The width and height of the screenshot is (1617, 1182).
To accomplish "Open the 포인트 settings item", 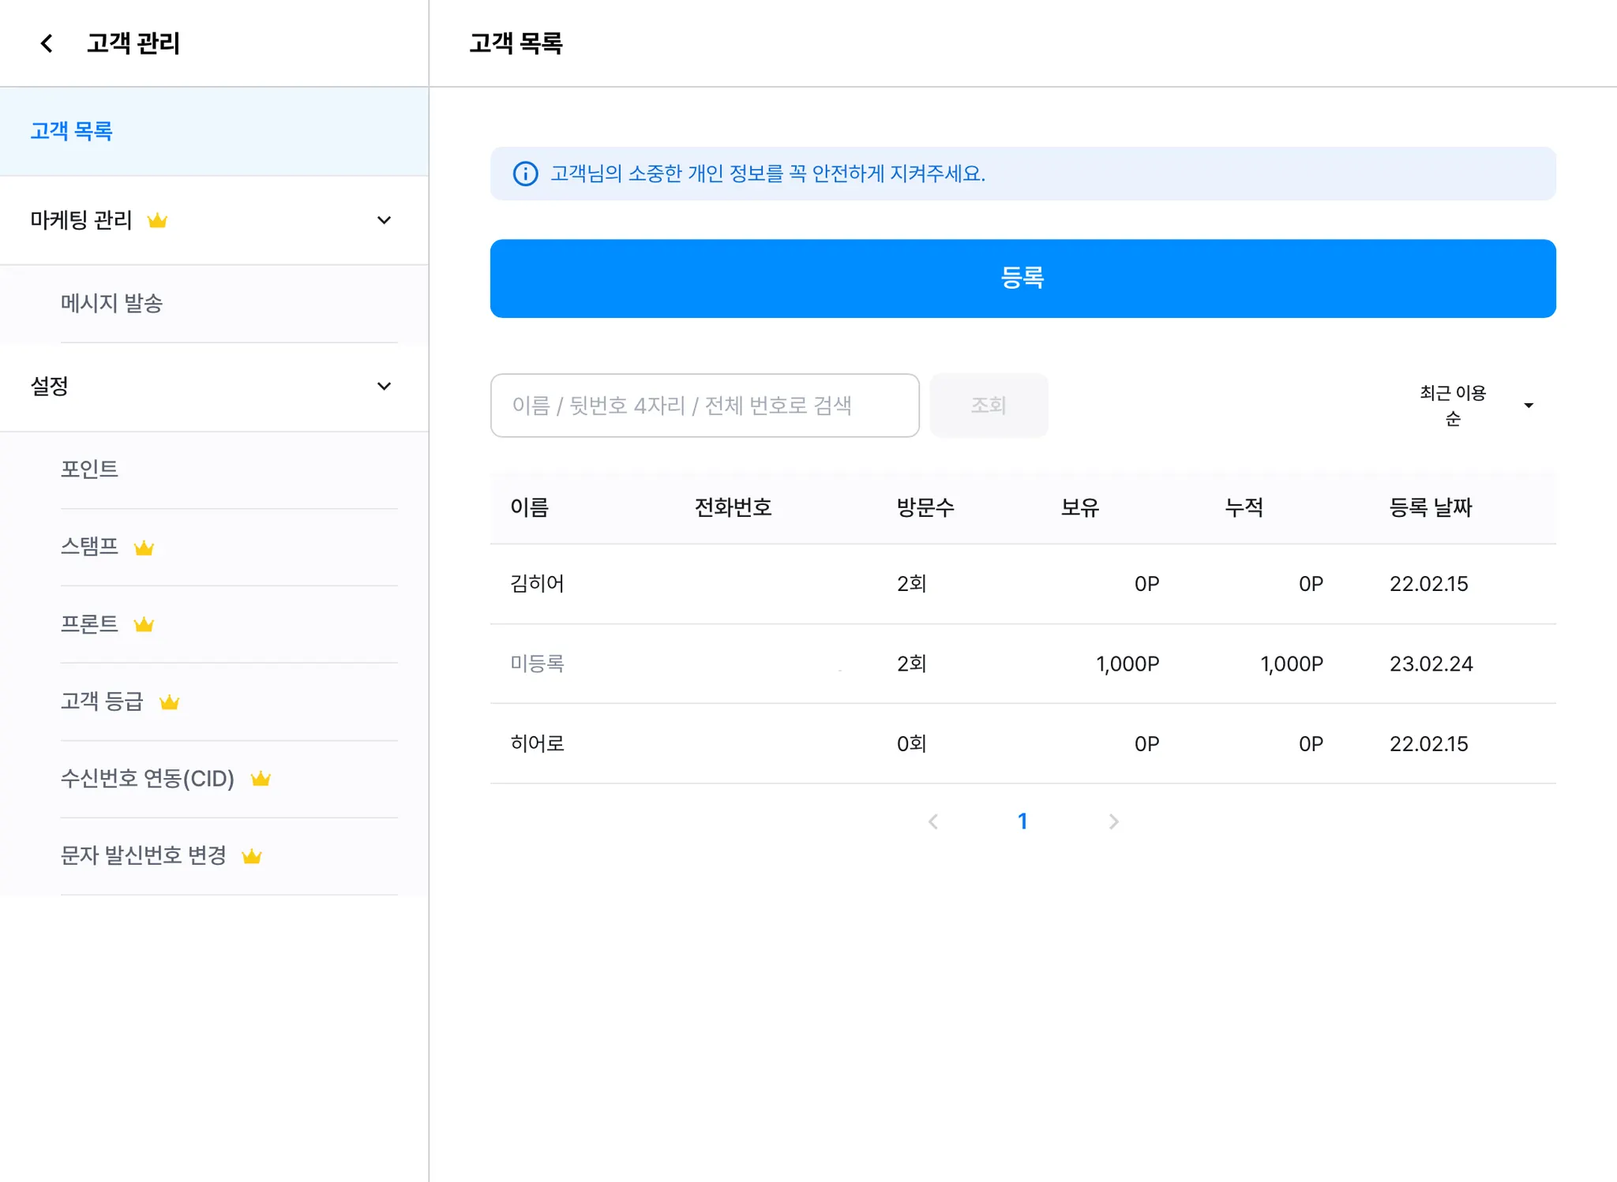I will pyautogui.click(x=89, y=469).
